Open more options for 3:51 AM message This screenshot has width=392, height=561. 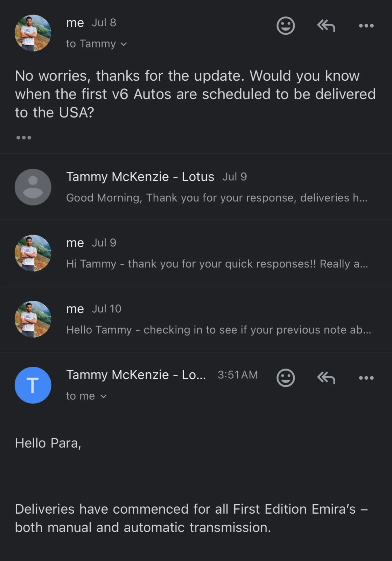366,378
